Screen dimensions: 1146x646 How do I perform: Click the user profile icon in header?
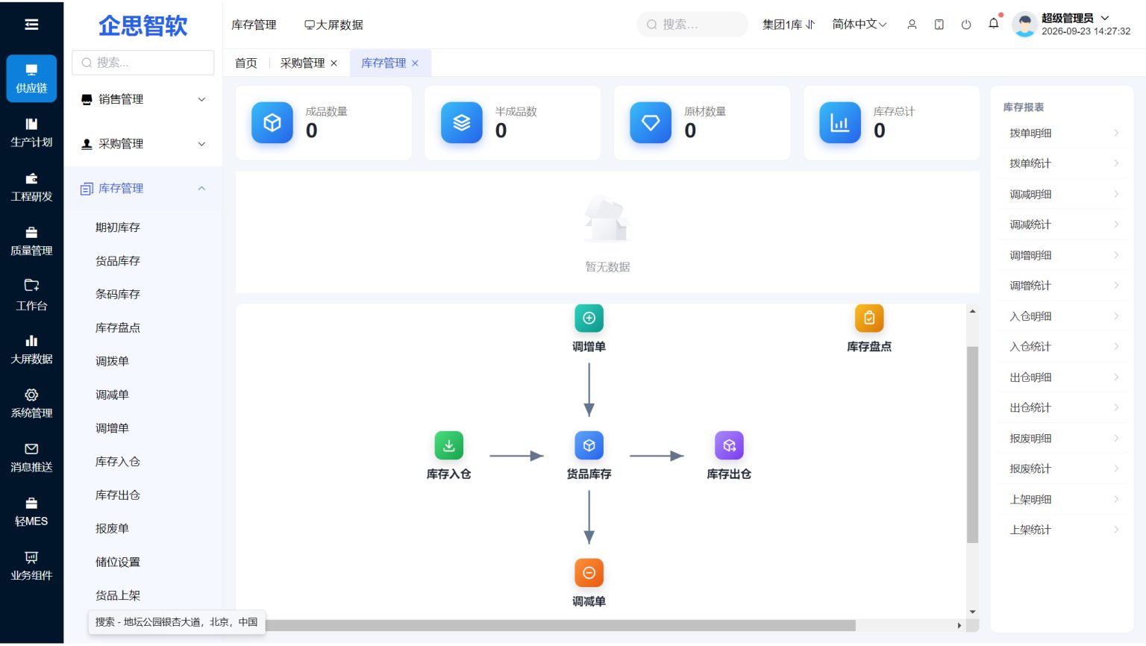click(912, 25)
